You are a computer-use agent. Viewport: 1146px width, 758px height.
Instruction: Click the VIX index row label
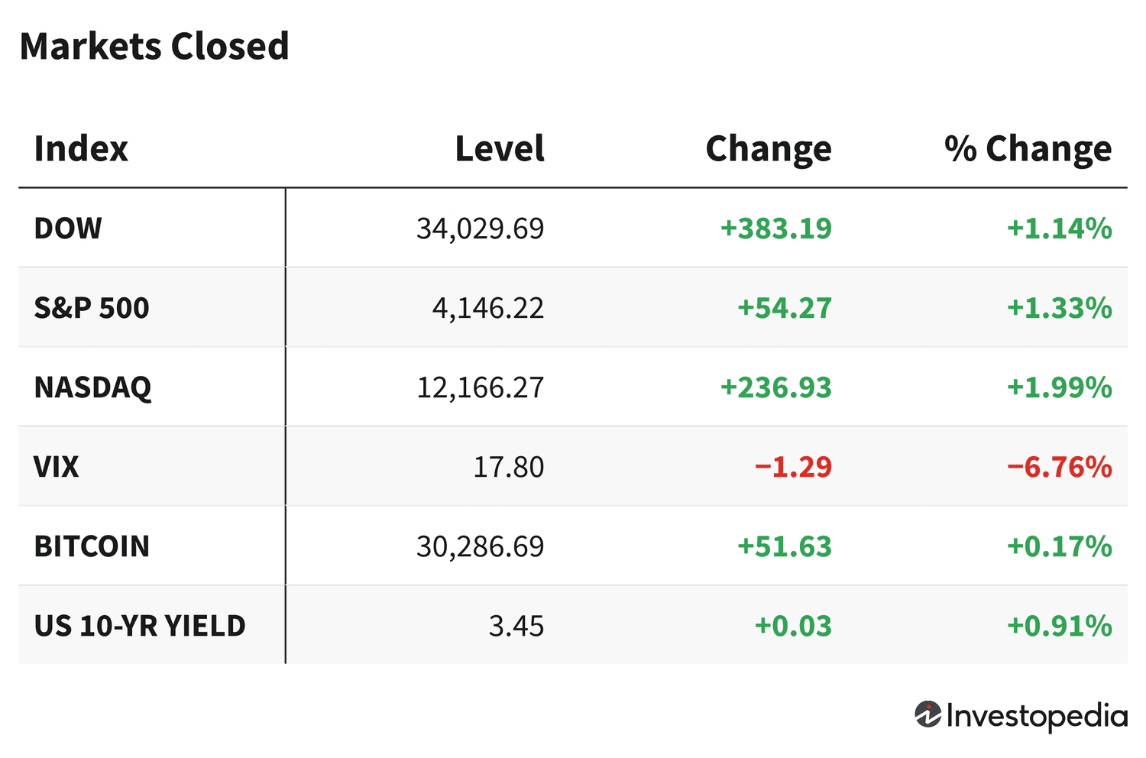point(57,467)
